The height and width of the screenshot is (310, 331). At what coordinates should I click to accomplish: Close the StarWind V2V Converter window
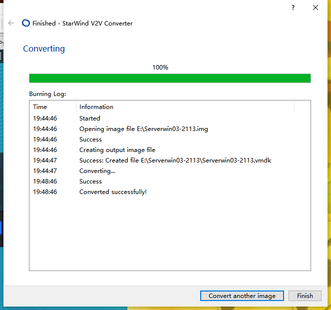coord(316,7)
